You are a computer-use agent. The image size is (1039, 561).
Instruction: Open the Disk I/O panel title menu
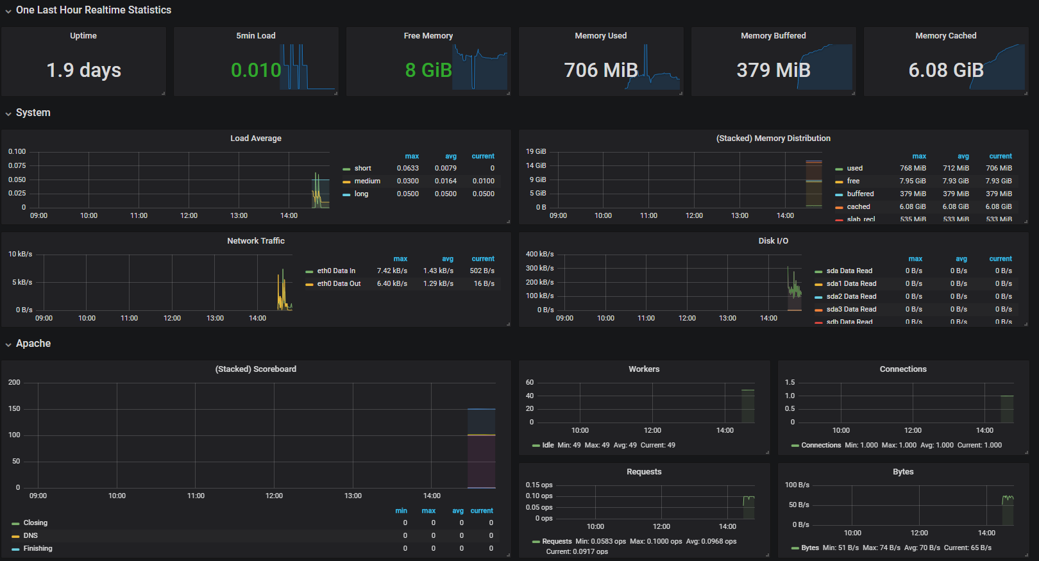coord(773,241)
